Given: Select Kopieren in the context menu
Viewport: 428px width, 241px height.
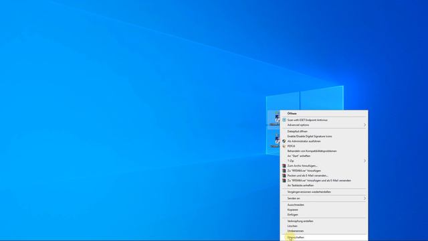Looking at the screenshot, I should click(x=324, y=210).
